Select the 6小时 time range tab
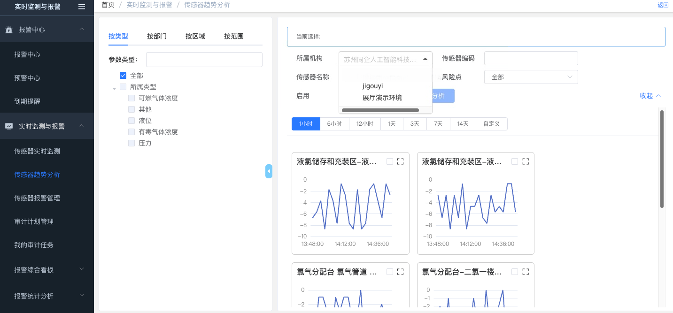 coord(334,124)
